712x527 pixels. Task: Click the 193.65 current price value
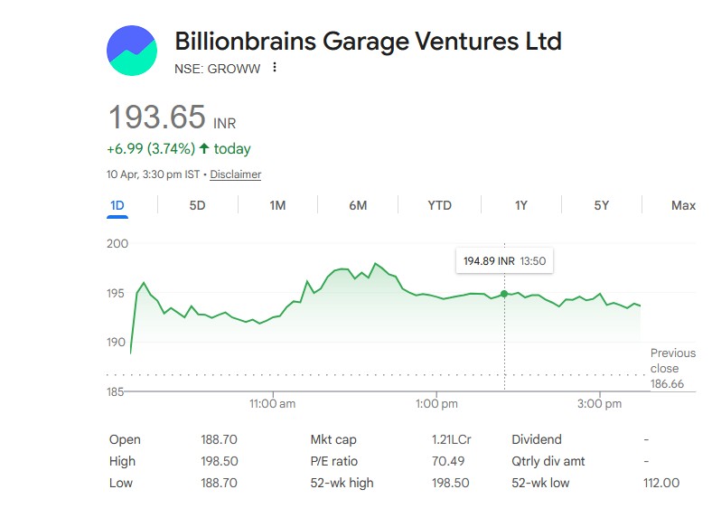pos(157,118)
